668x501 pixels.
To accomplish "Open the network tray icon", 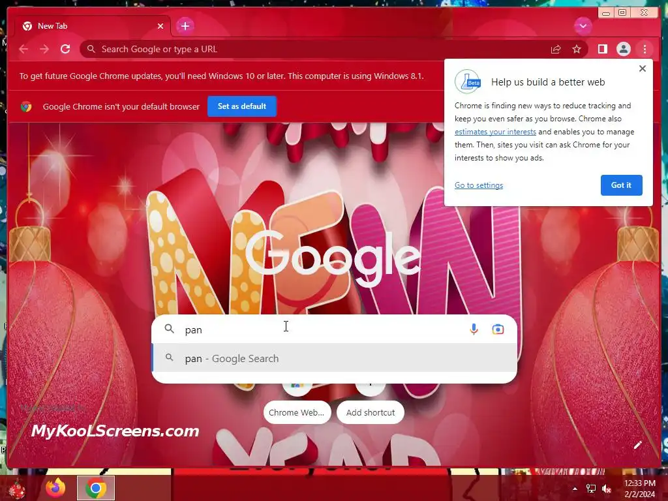I will [591, 489].
